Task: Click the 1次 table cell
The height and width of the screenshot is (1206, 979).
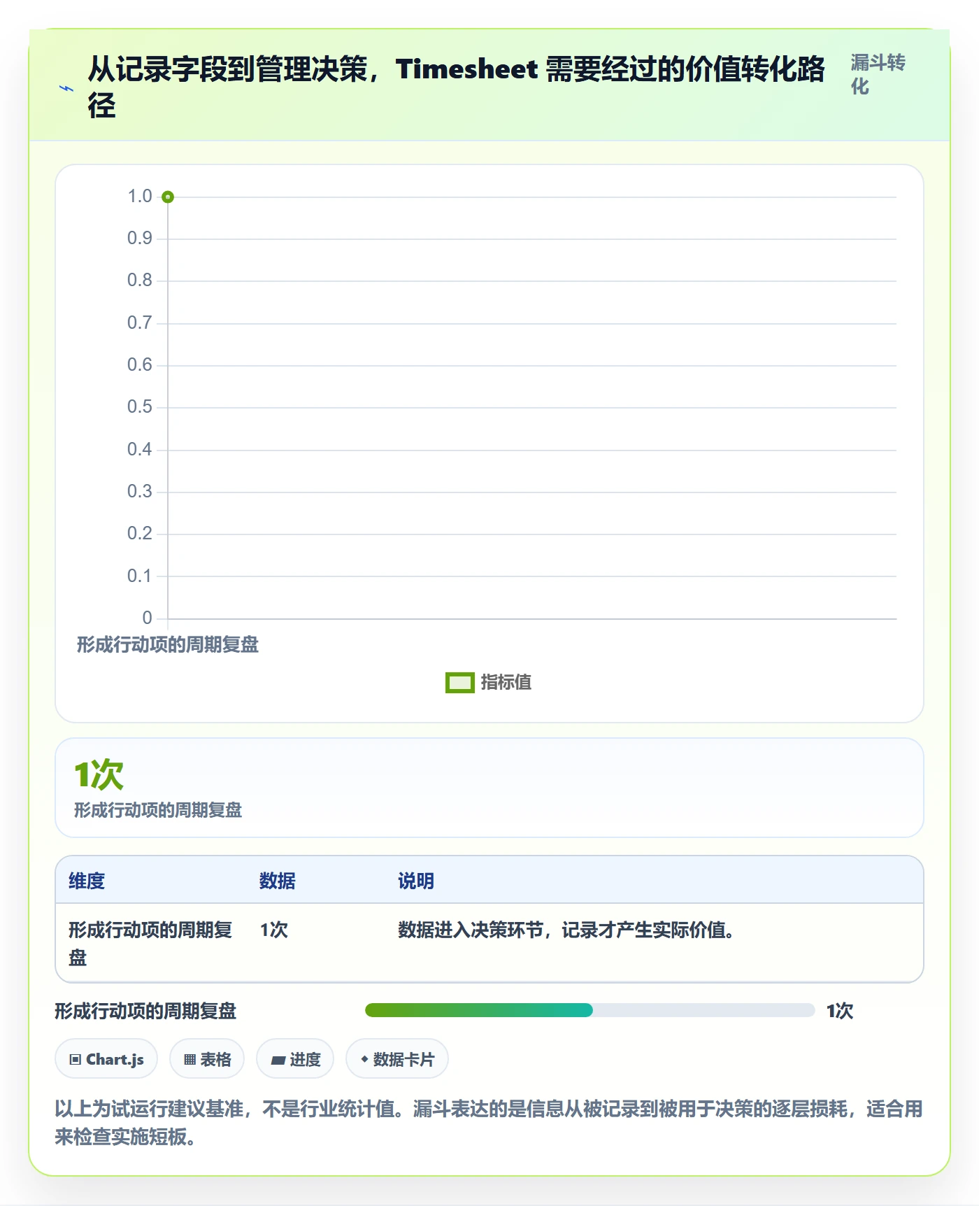Action: (274, 930)
